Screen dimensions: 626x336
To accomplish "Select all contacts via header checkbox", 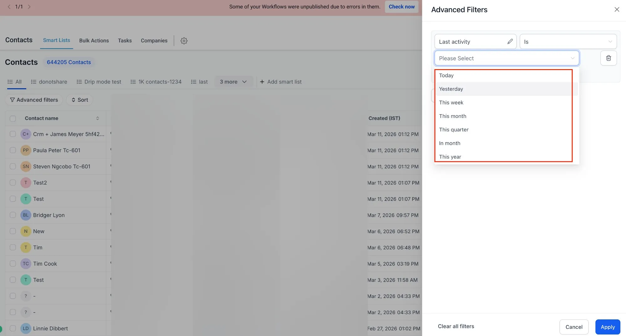I will 13,118.
